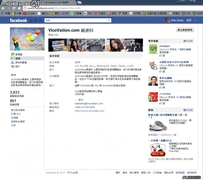Image resolution: width=203 pixels, height=180 pixels.
Task: Select the 資訊 info sidebar item
Action: coord(27,58)
